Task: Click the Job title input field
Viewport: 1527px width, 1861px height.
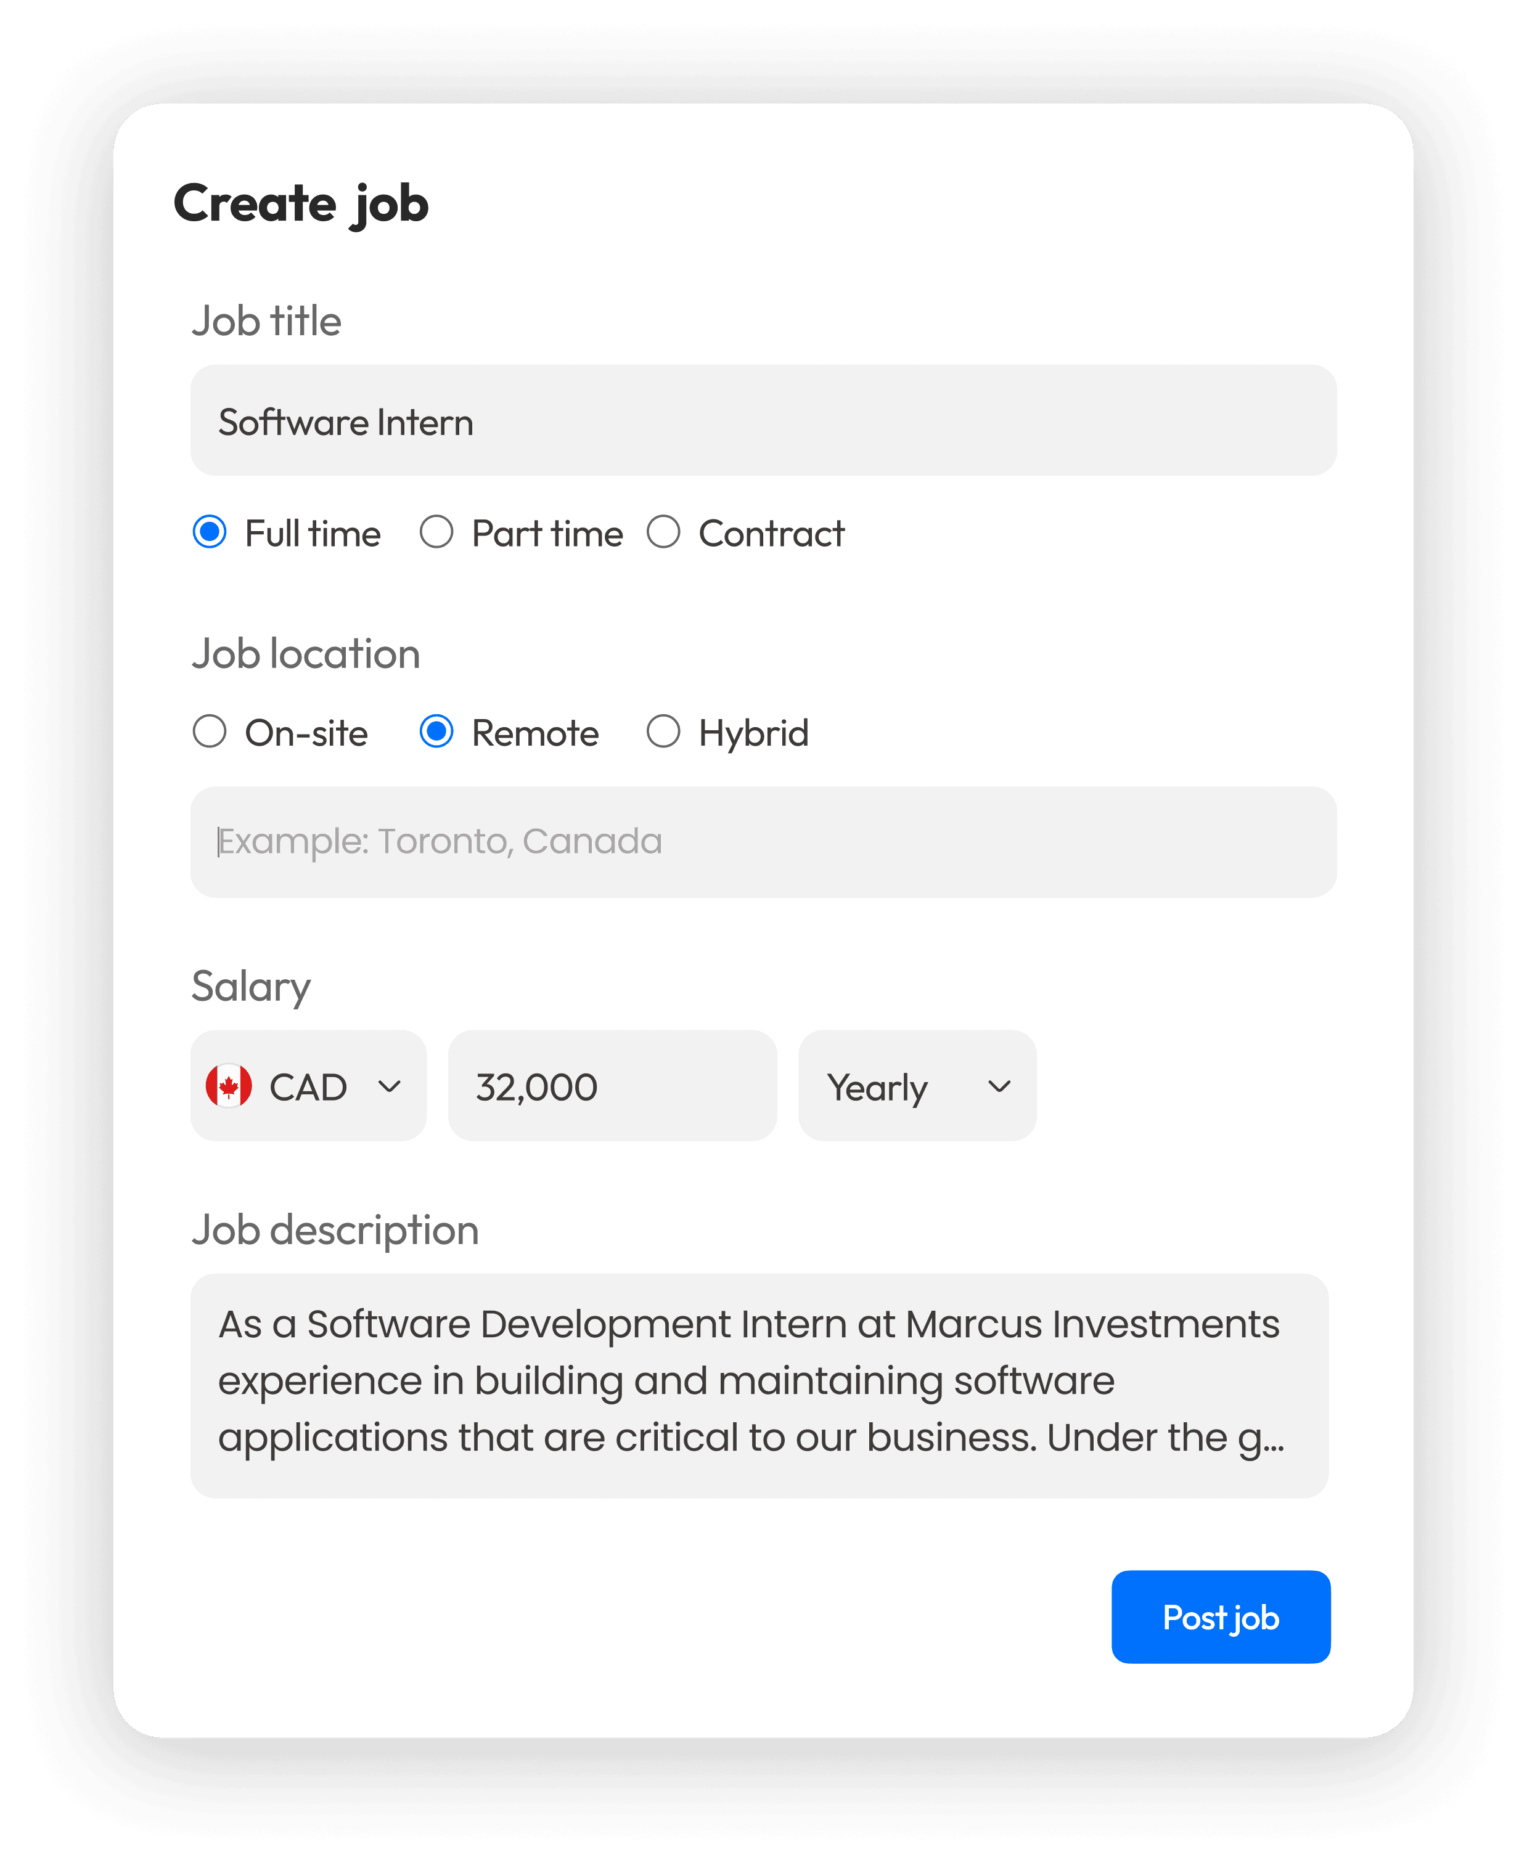Action: (763, 421)
